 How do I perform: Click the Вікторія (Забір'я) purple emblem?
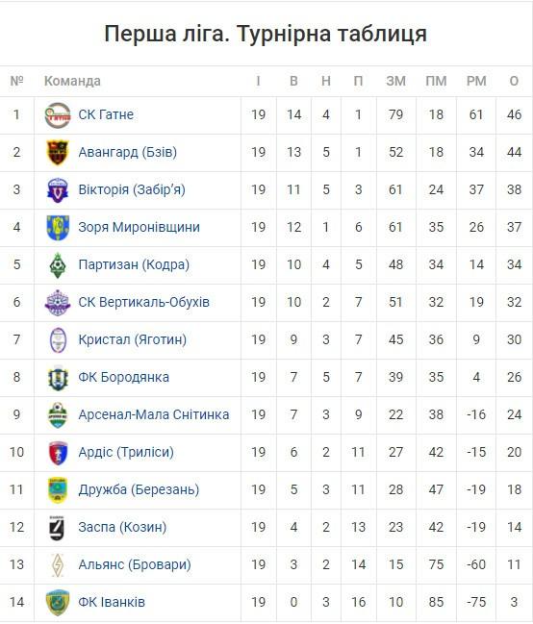click(x=58, y=189)
